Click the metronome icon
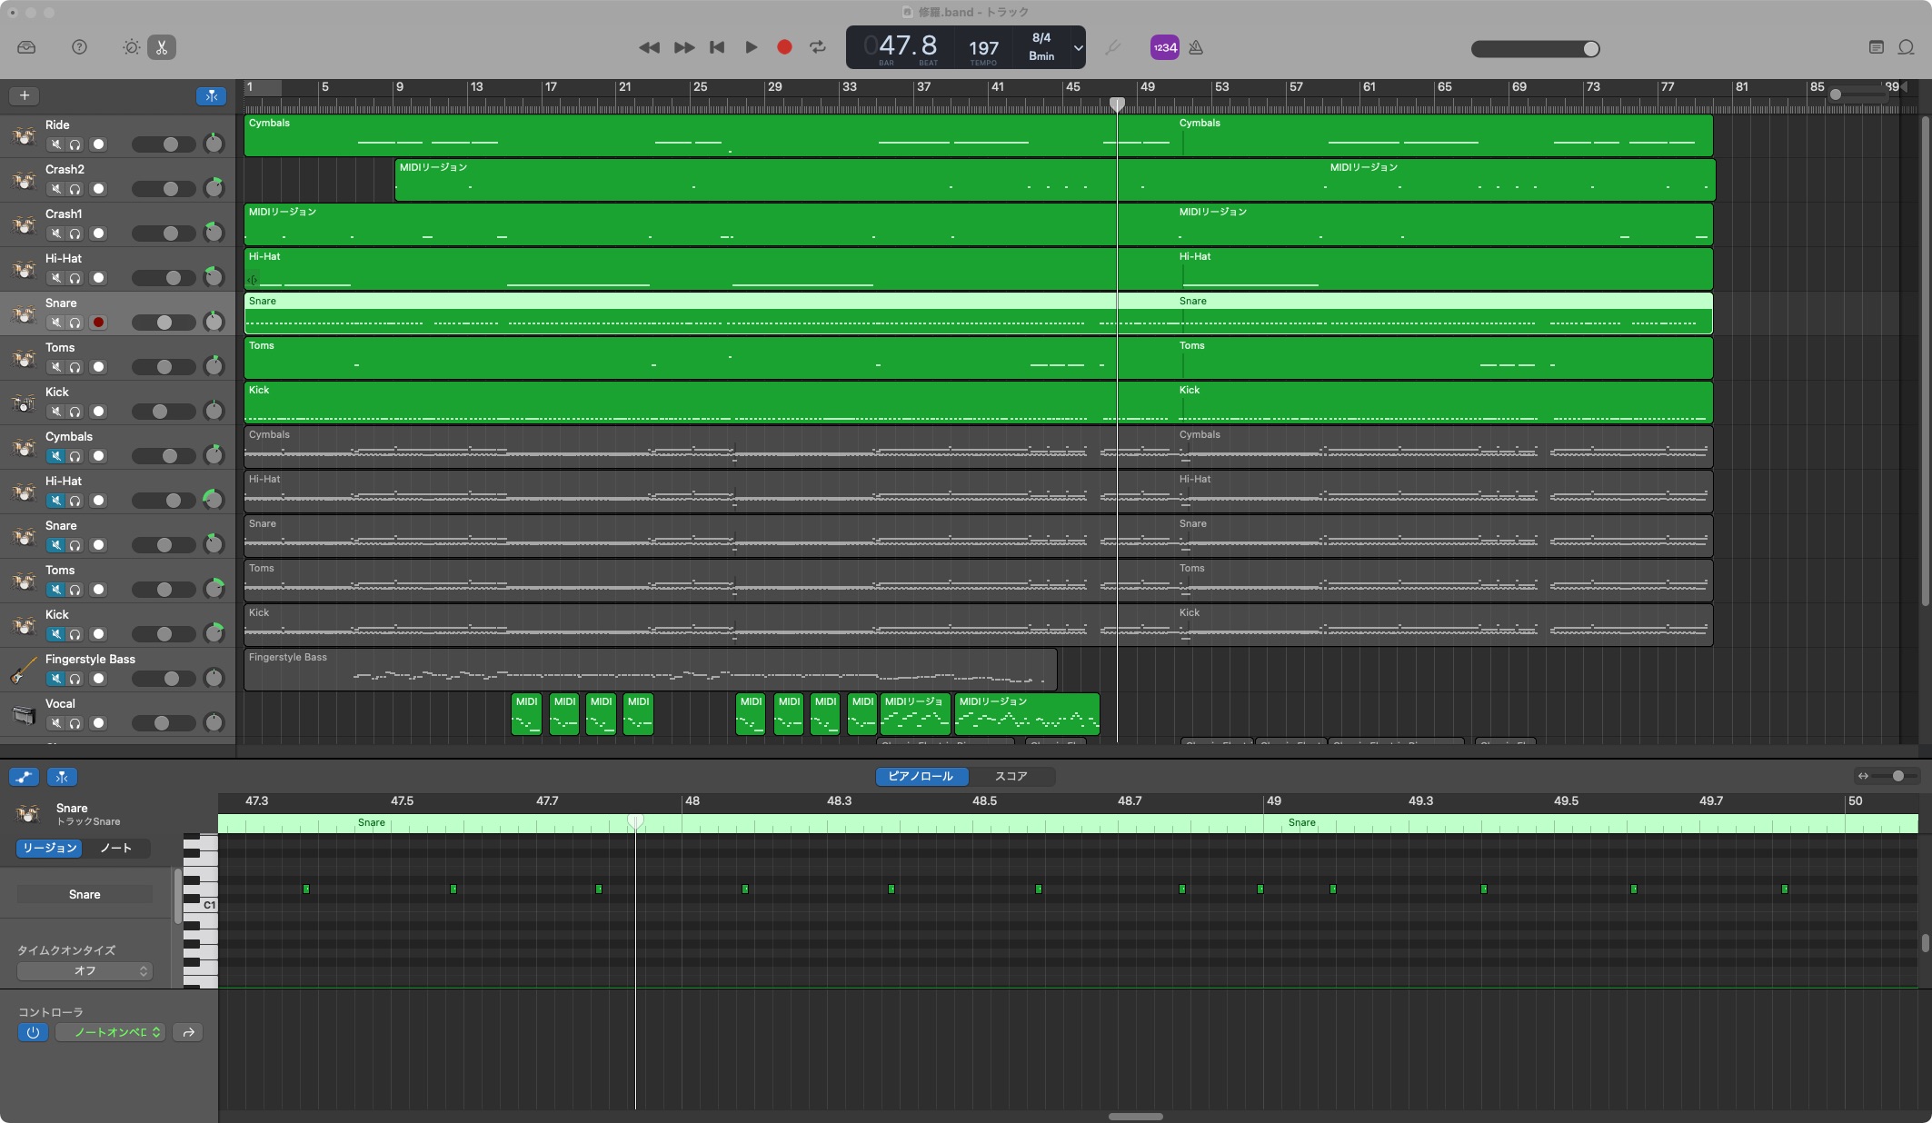Image resolution: width=1932 pixels, height=1123 pixels. coord(1196,47)
